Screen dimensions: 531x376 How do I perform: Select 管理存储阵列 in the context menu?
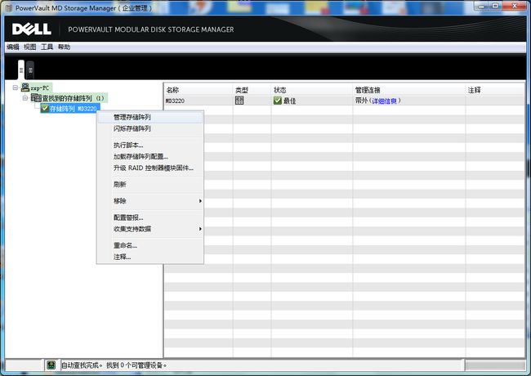[x=150, y=117]
